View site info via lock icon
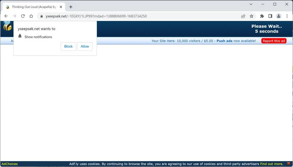The height and width of the screenshot is (167, 293). pos(41,16)
